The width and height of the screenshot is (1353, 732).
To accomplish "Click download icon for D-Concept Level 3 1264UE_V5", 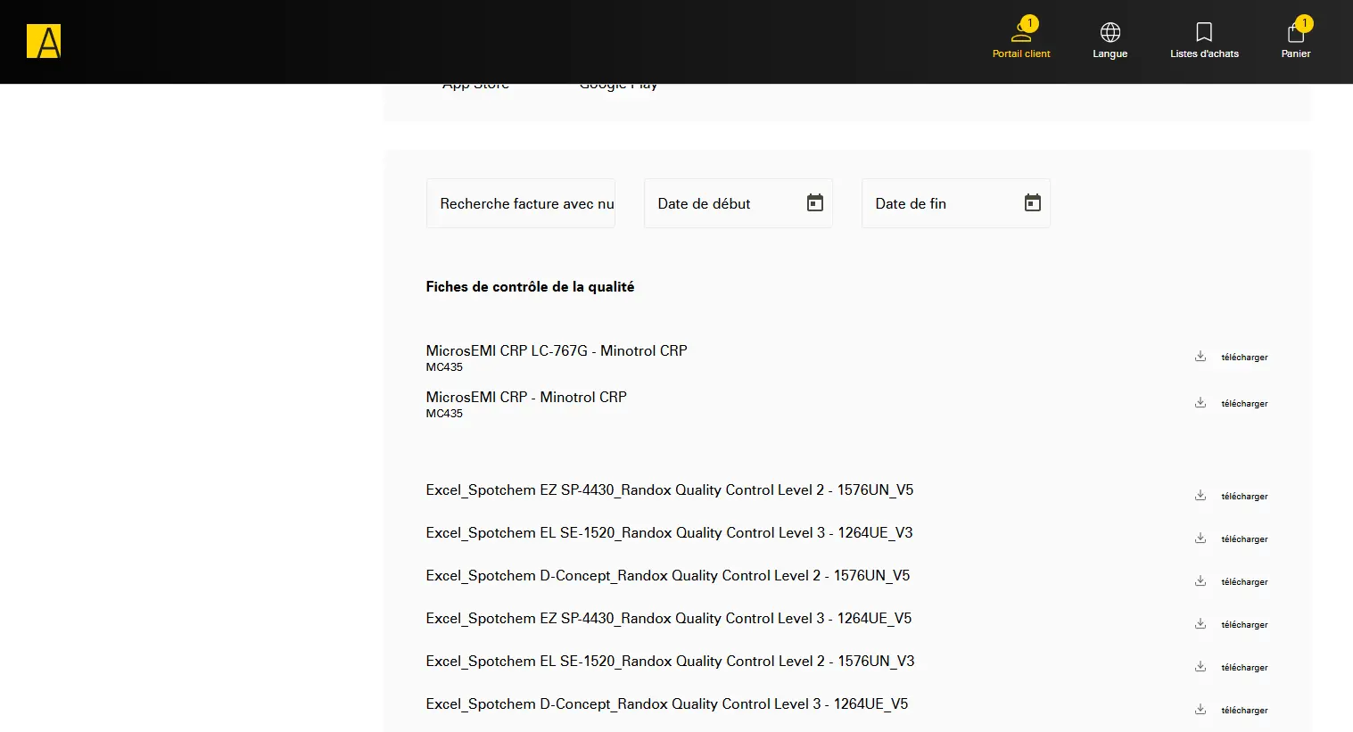I will pos(1200,710).
